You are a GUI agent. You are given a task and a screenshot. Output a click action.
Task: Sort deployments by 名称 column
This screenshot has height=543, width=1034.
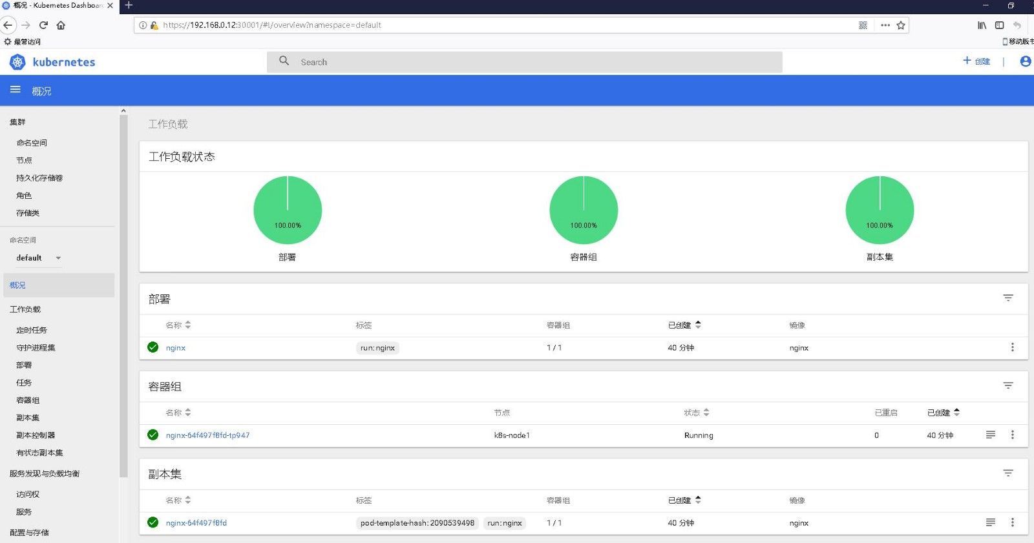(x=178, y=325)
